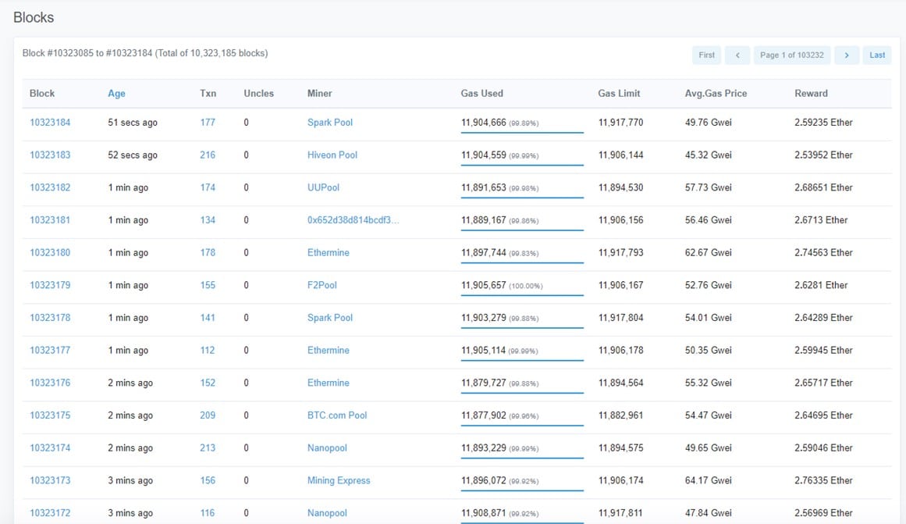The height and width of the screenshot is (524, 906).
Task: Select gas limit 11,882,961
Action: pyautogui.click(x=620, y=415)
